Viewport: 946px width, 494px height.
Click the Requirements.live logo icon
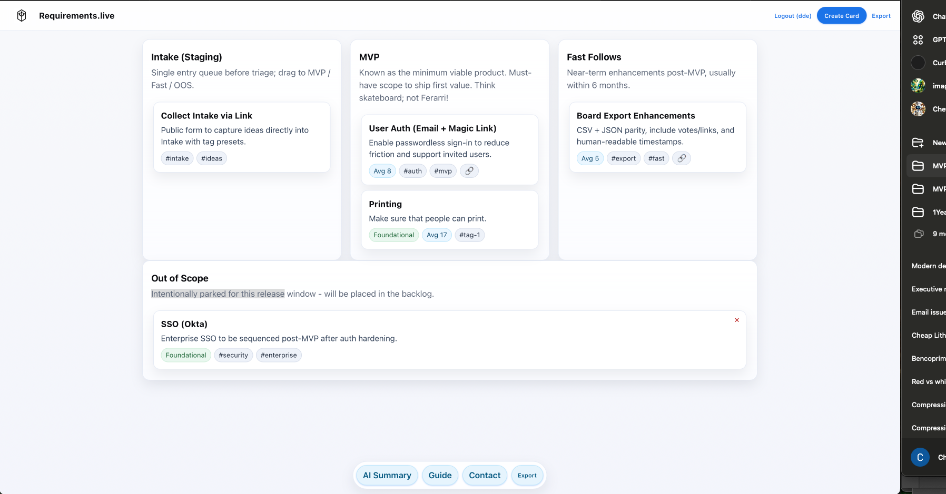(22, 16)
